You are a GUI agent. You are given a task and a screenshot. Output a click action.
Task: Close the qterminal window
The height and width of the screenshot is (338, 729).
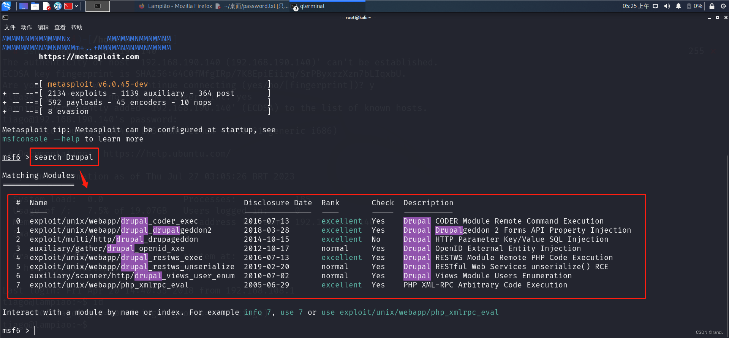pyautogui.click(x=726, y=17)
